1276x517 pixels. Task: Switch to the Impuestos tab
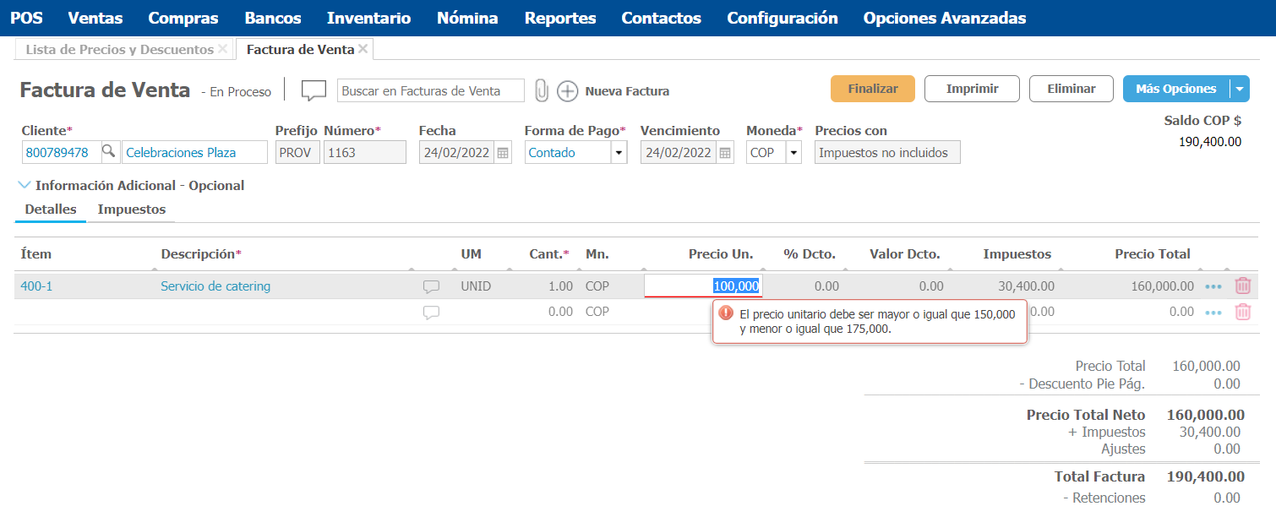coord(131,209)
